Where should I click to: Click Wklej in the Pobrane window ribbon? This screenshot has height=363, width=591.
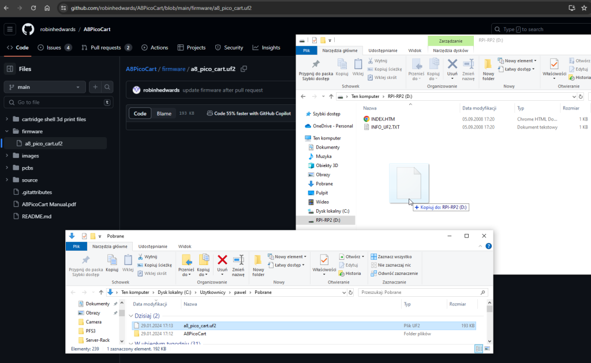[x=128, y=263]
